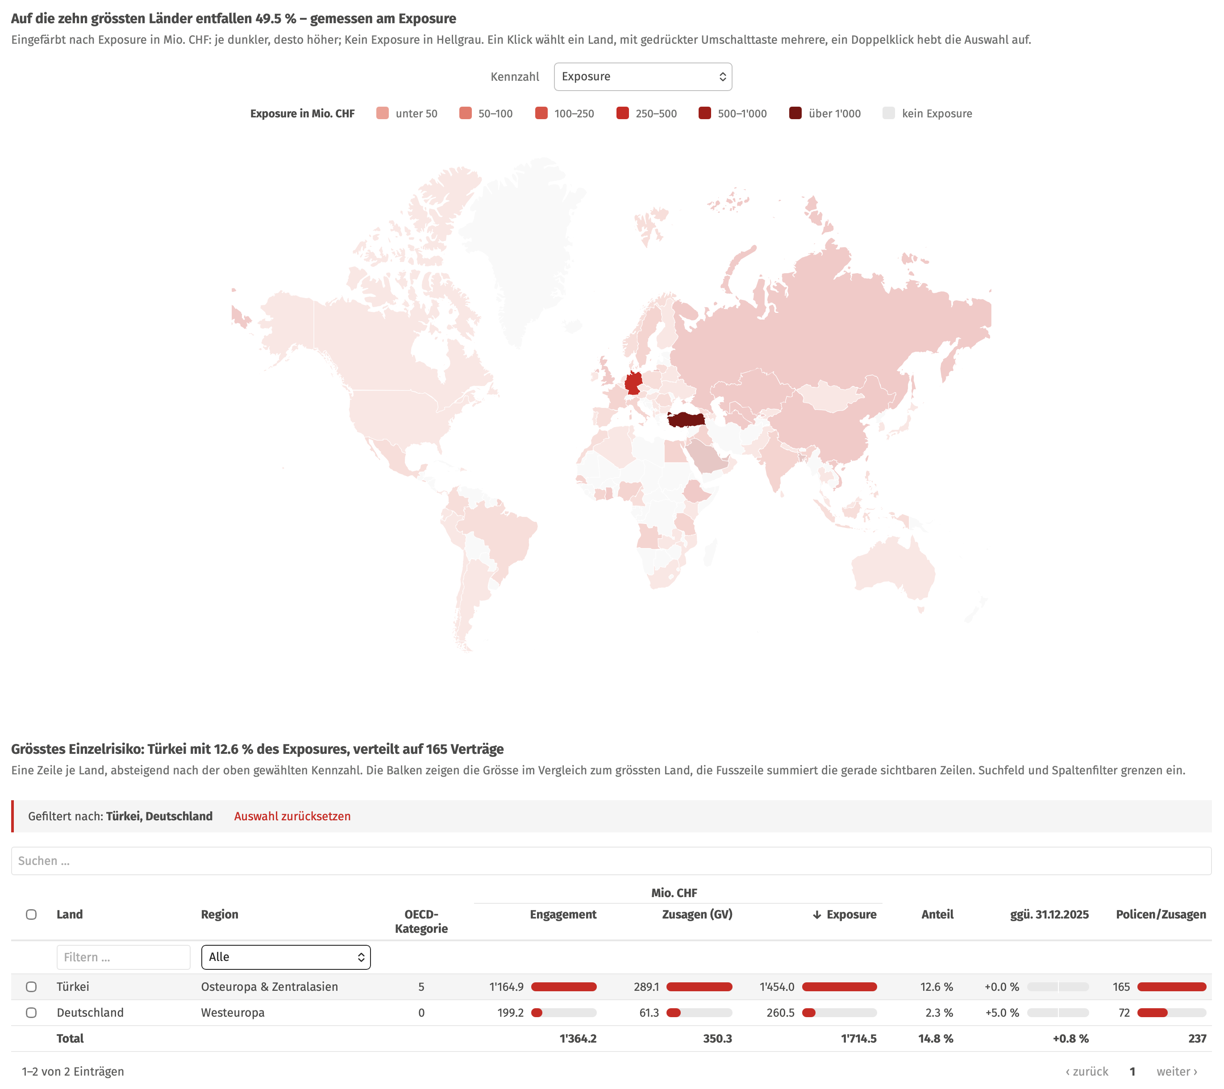Click the 'Deutschland' cell in table
1224x1089 pixels.
[x=90, y=1012]
